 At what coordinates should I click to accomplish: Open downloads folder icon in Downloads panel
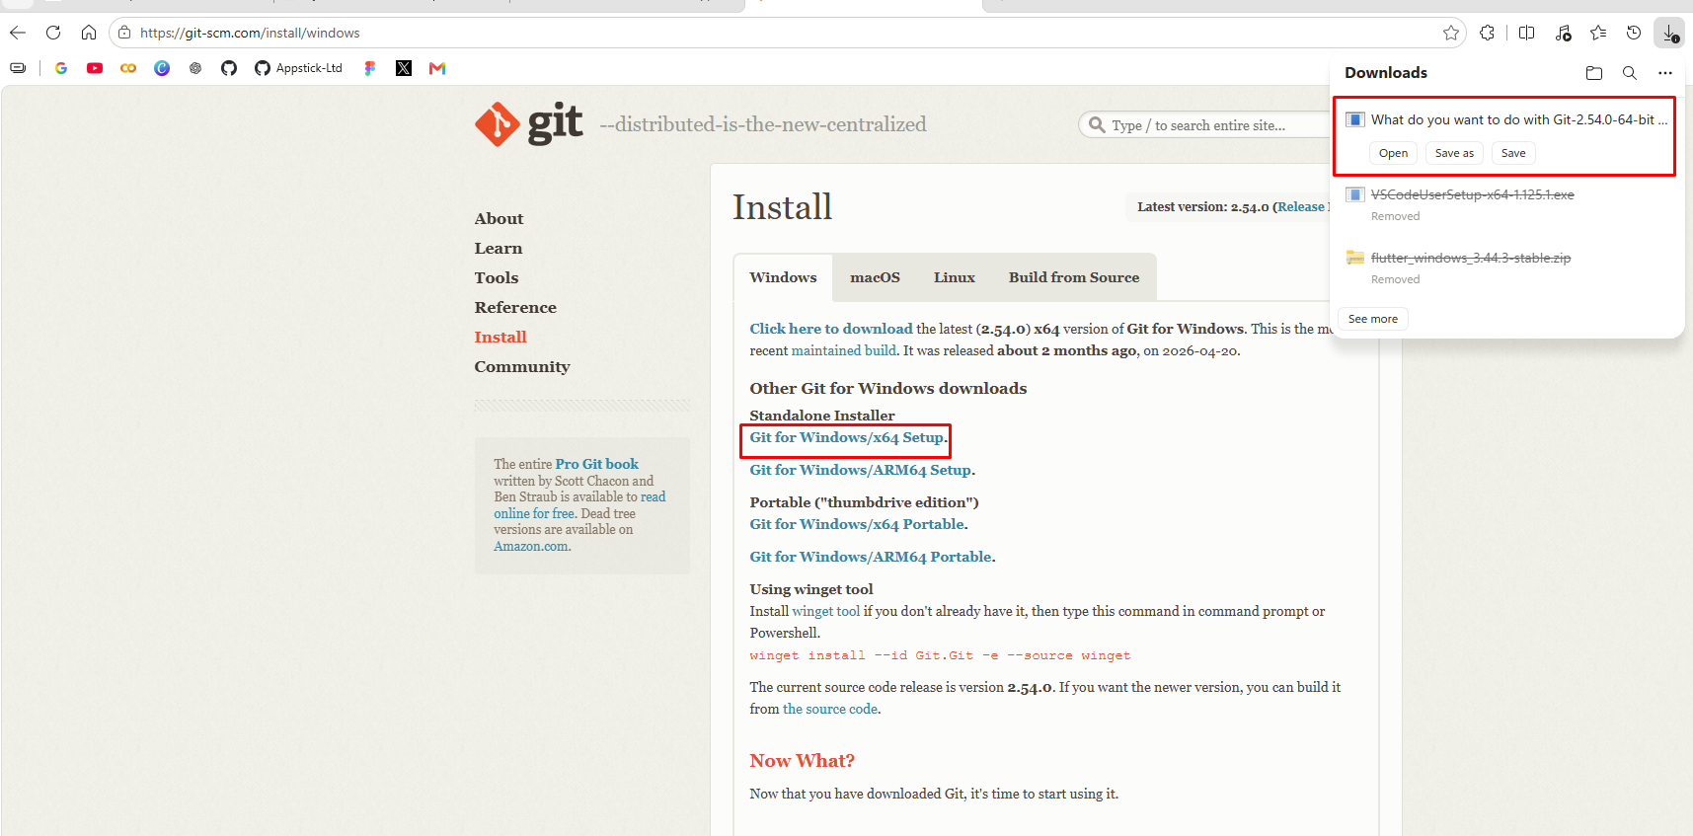[1593, 73]
